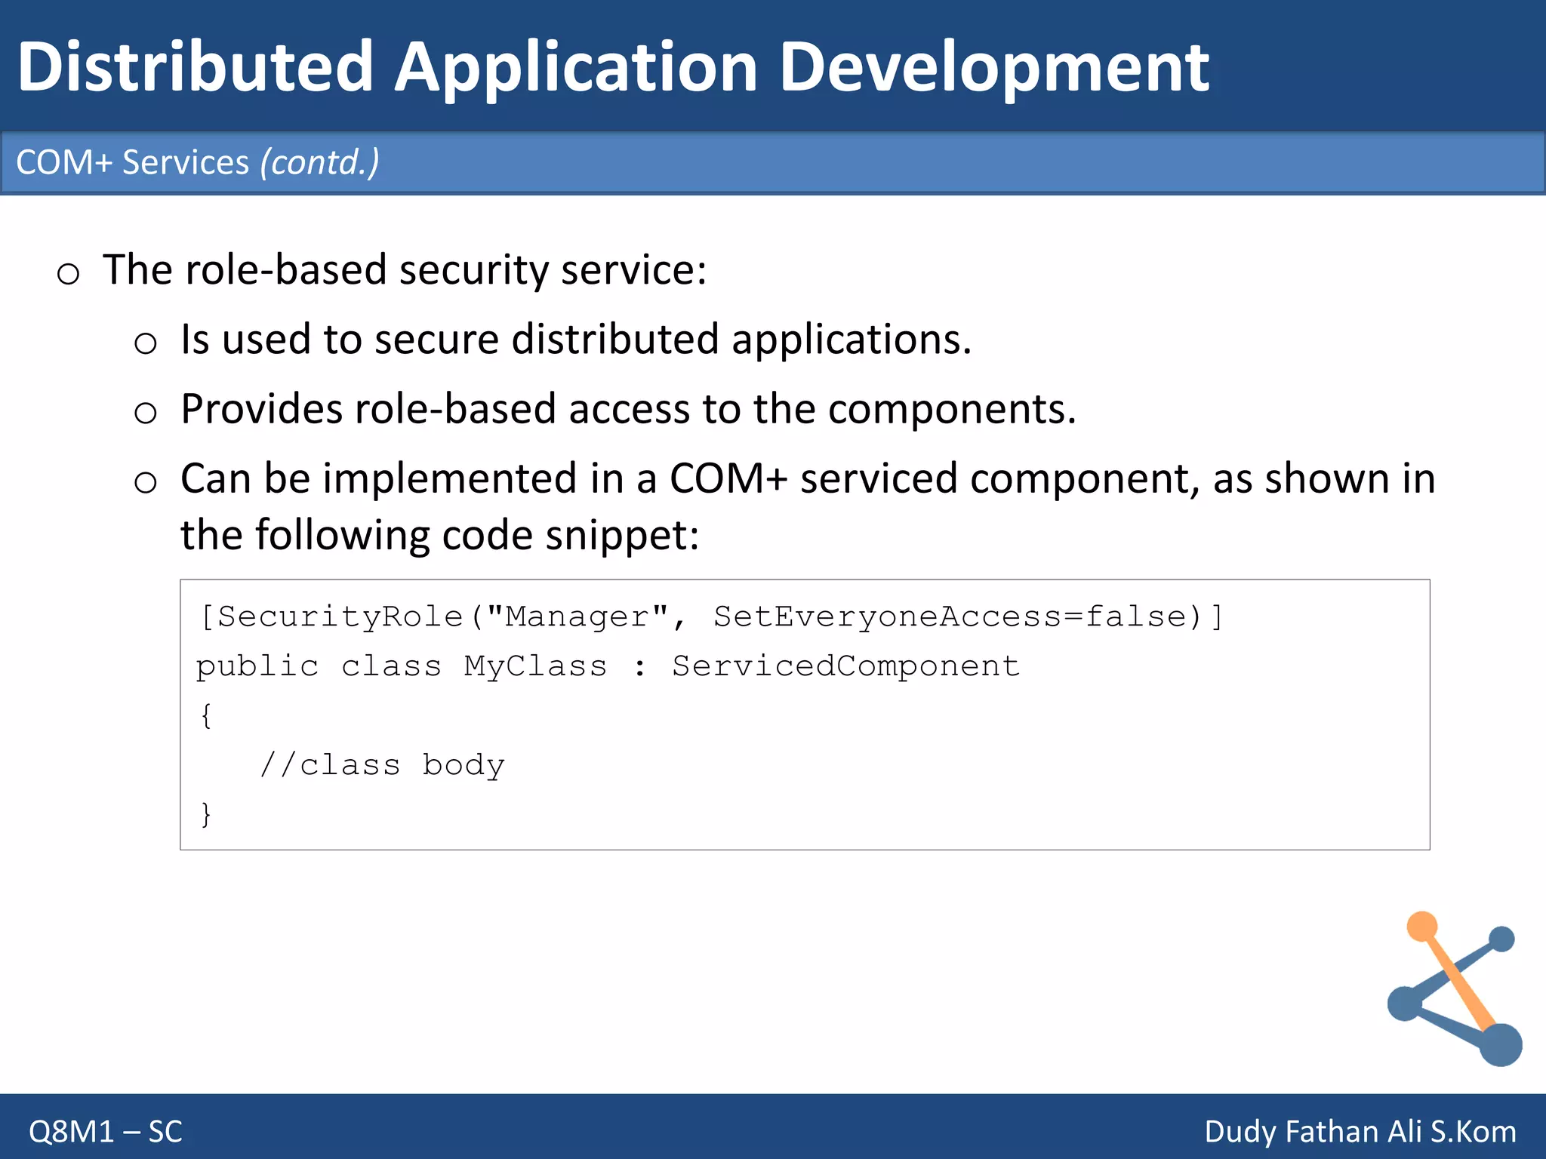Click bullet beside 'Can be implemented'
The height and width of the screenshot is (1159, 1546).
pyautogui.click(x=145, y=482)
